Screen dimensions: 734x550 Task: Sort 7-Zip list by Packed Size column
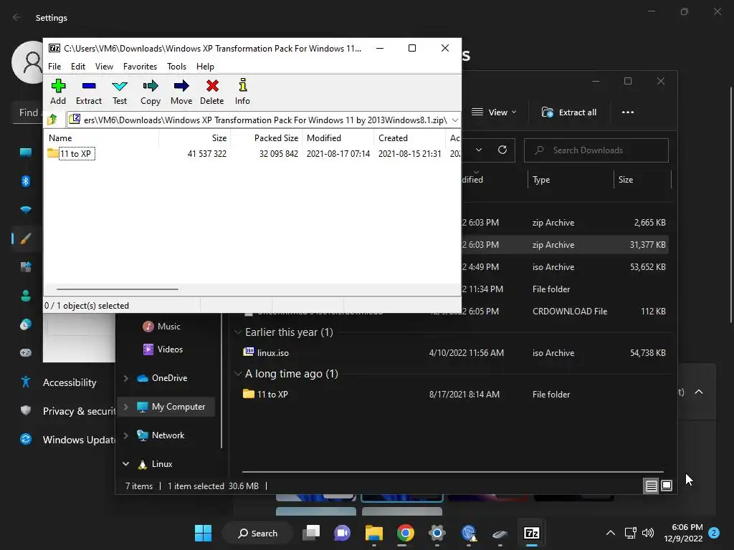267,138
